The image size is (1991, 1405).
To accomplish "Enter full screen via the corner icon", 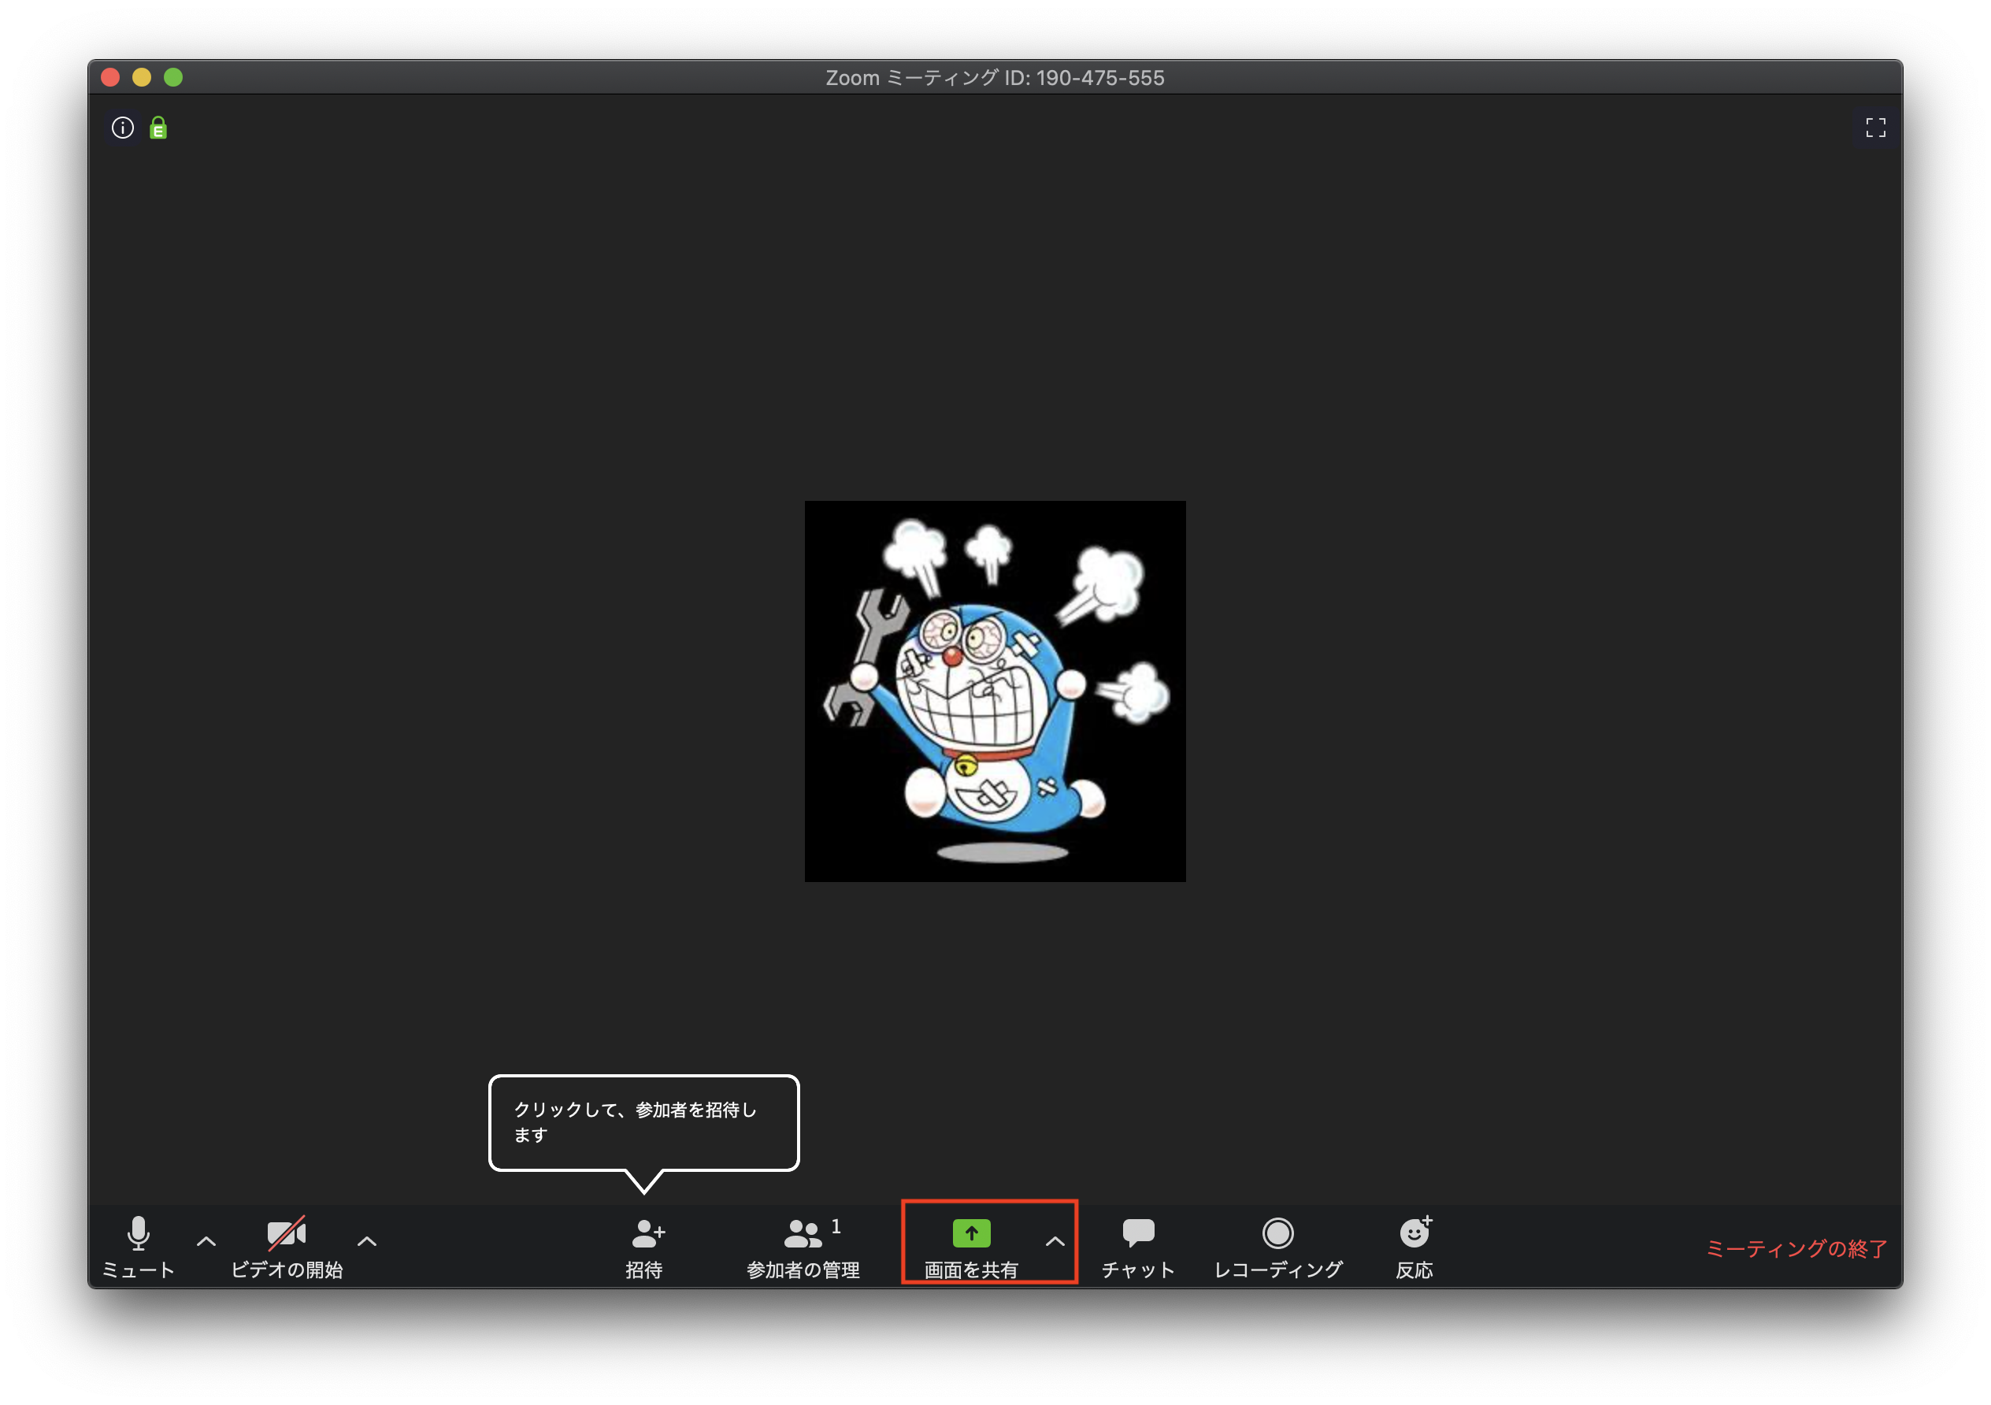I will point(1876,128).
